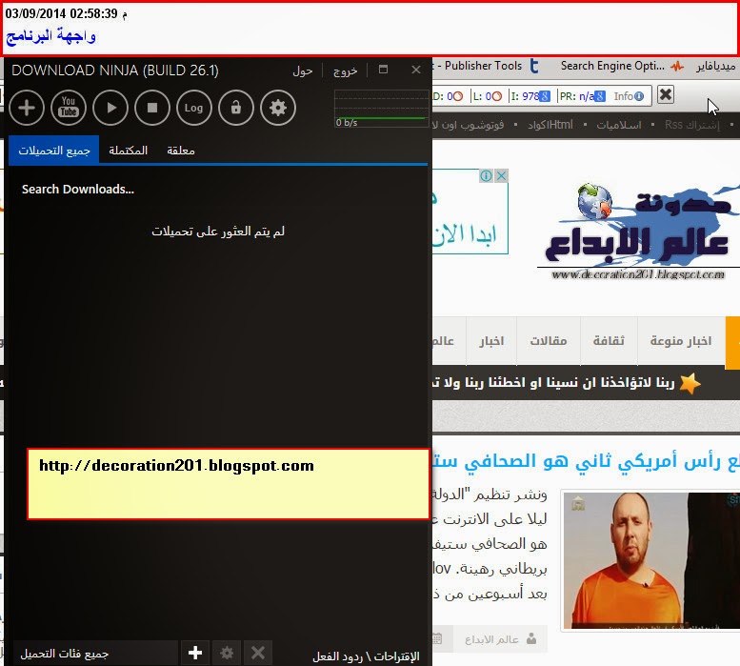This screenshot has height=666, width=740.
Task: Switch to the المكتملة tab
Action: point(129,151)
